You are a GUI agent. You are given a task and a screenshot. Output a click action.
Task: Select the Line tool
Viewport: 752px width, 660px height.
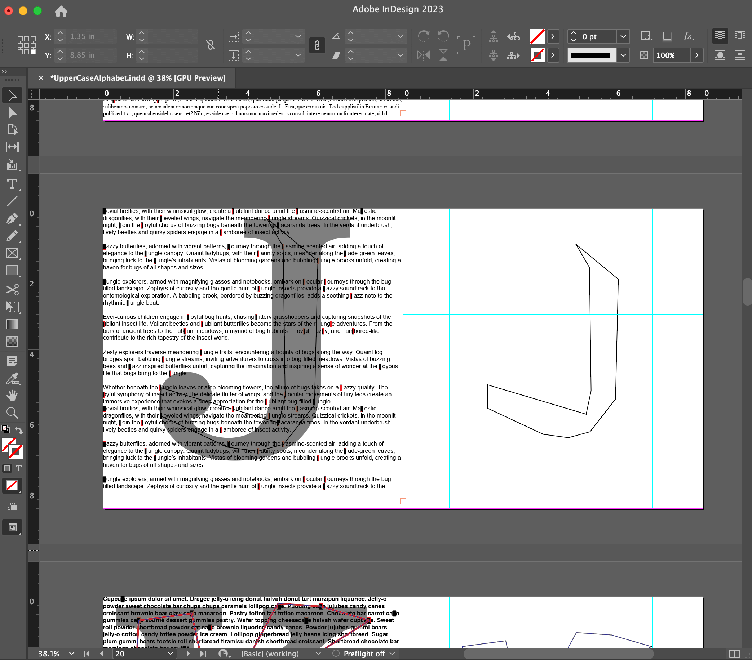pyautogui.click(x=12, y=201)
